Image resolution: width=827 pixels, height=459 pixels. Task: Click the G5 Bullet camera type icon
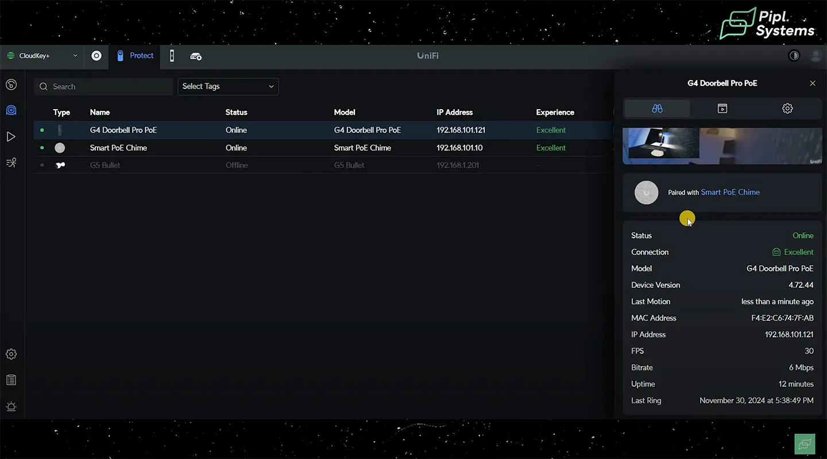60,165
